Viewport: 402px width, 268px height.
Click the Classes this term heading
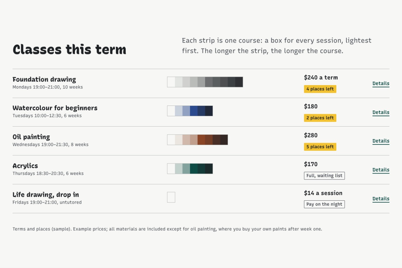69,50
